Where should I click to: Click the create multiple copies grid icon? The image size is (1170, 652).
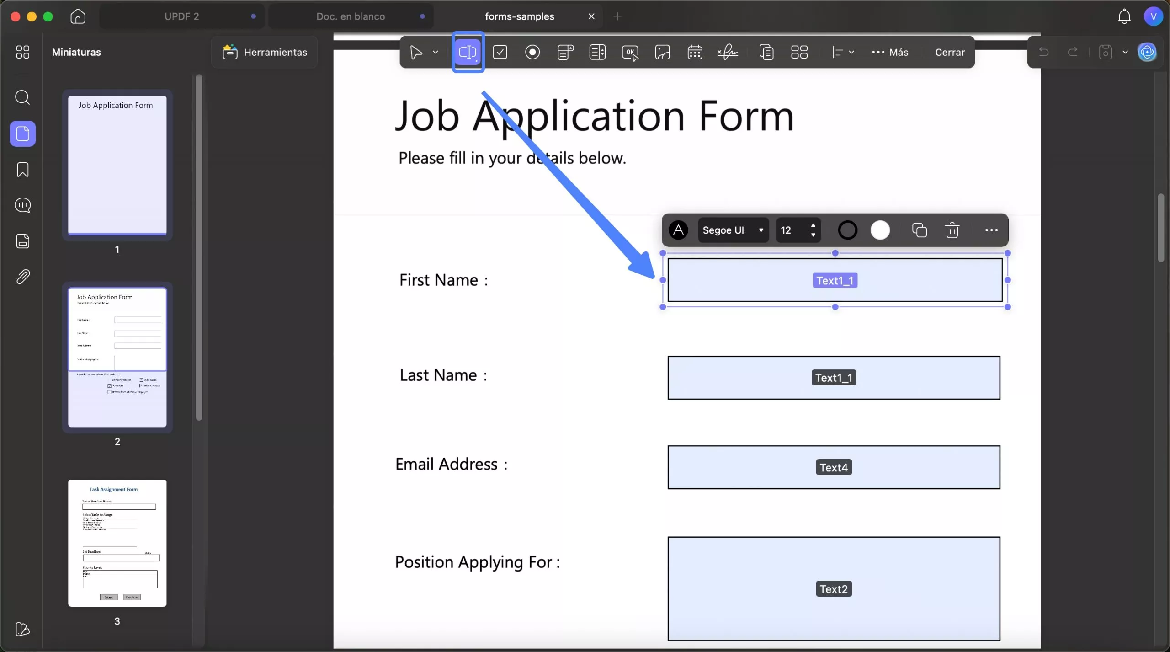[x=799, y=52]
